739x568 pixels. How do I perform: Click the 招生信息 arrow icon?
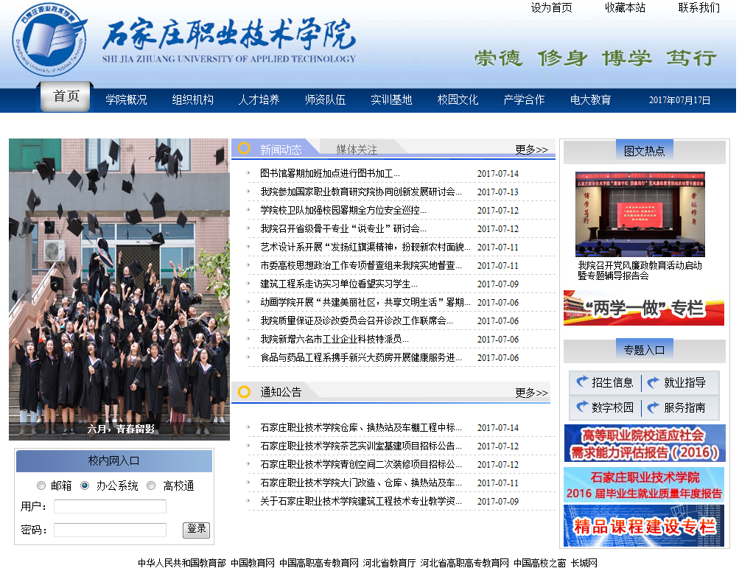click(x=582, y=382)
